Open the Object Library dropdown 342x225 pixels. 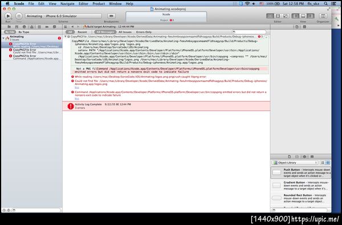point(295,163)
